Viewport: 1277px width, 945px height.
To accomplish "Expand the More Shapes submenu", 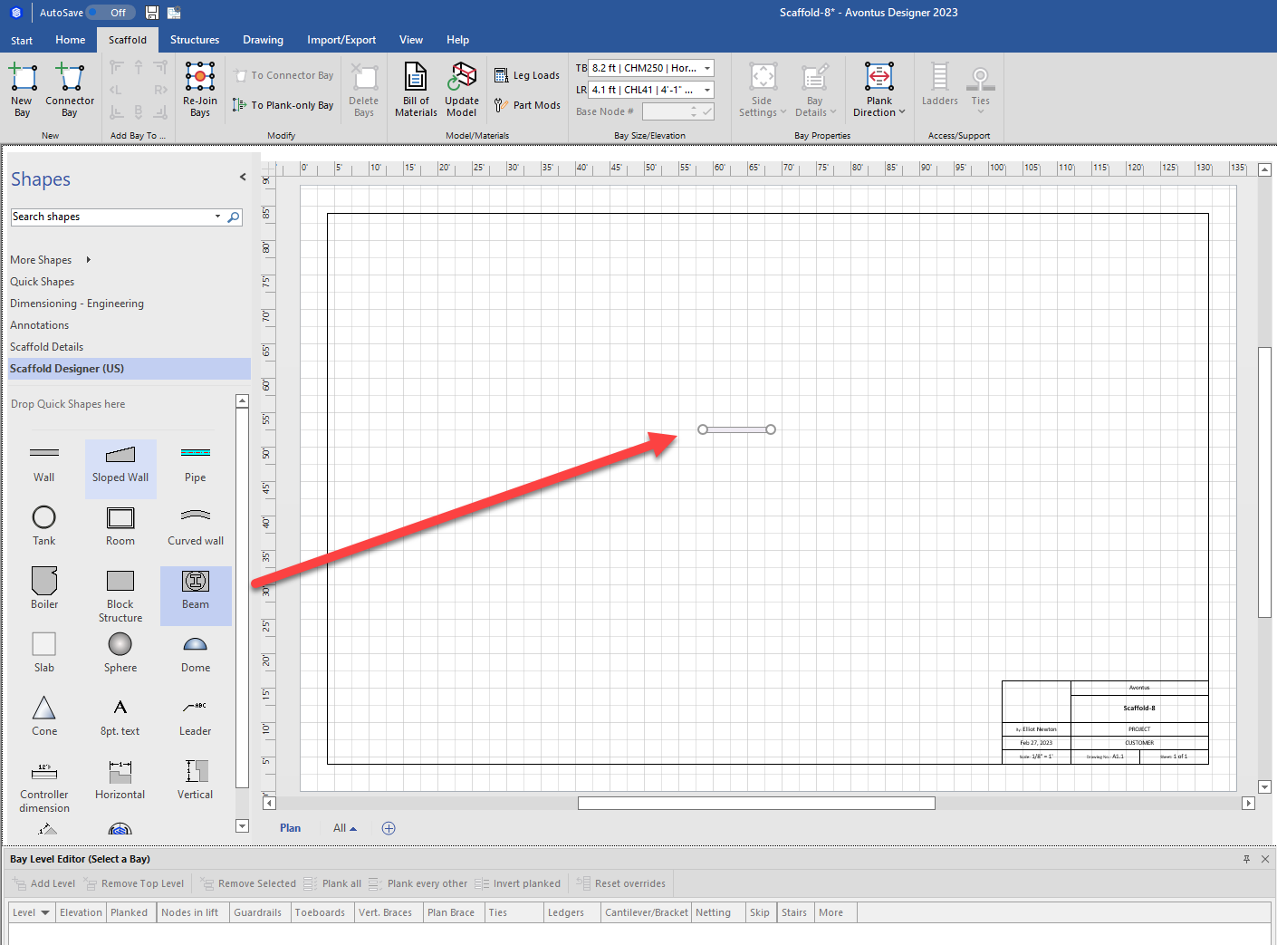I will click(51, 260).
